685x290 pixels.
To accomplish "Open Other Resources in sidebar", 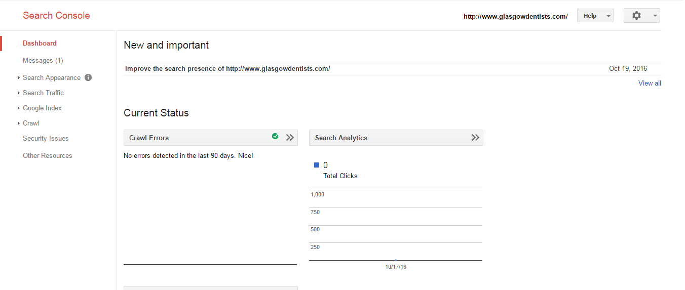I will coord(48,155).
